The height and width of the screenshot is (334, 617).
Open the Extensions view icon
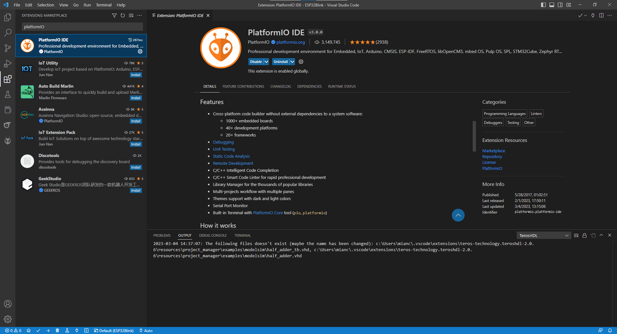pos(8,79)
